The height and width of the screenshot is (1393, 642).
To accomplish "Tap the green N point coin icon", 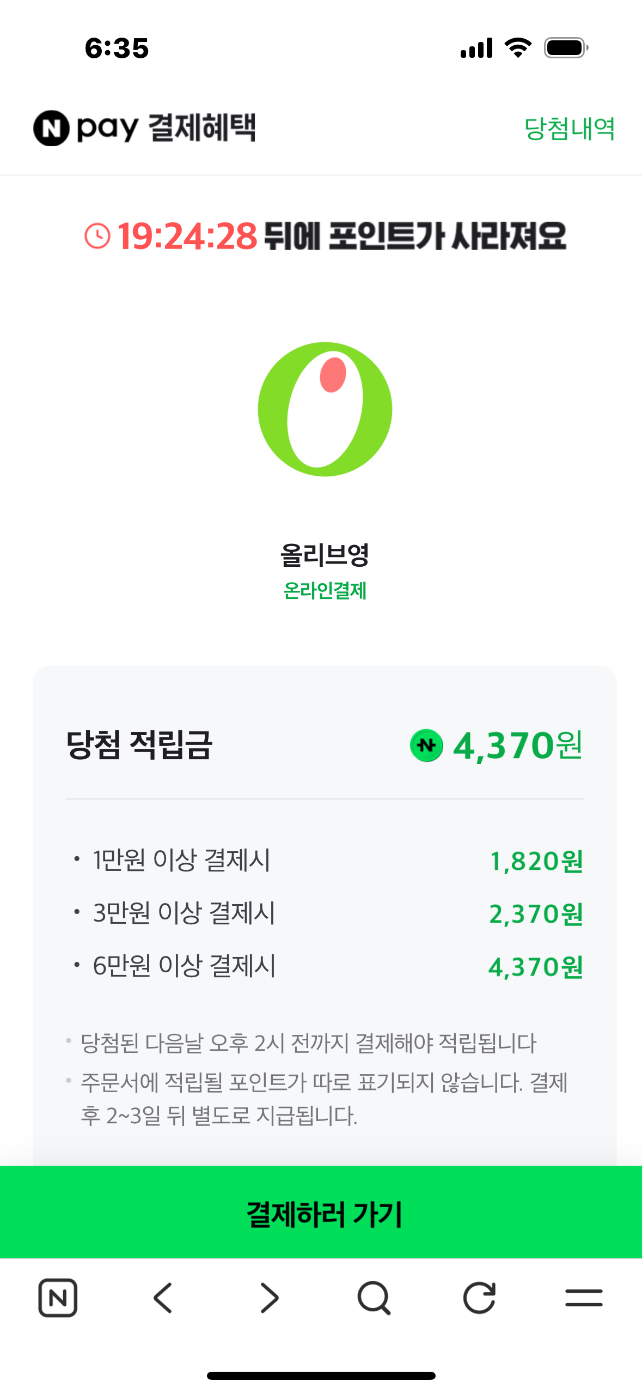I will pyautogui.click(x=426, y=745).
